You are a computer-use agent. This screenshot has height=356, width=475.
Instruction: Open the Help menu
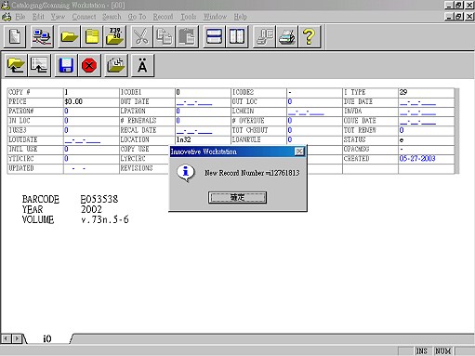coord(241,17)
